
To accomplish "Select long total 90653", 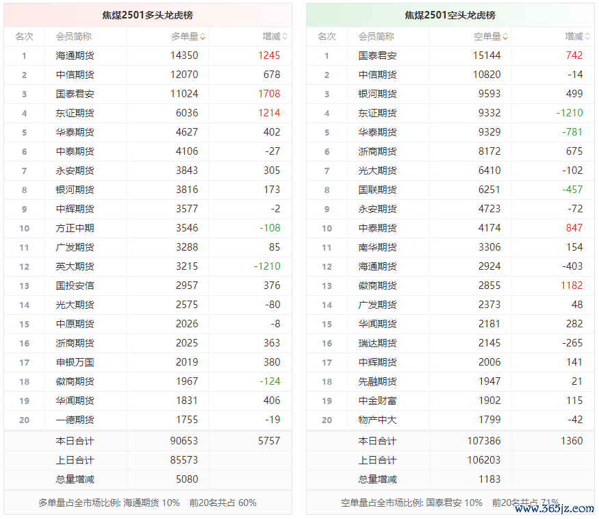I will tap(184, 441).
